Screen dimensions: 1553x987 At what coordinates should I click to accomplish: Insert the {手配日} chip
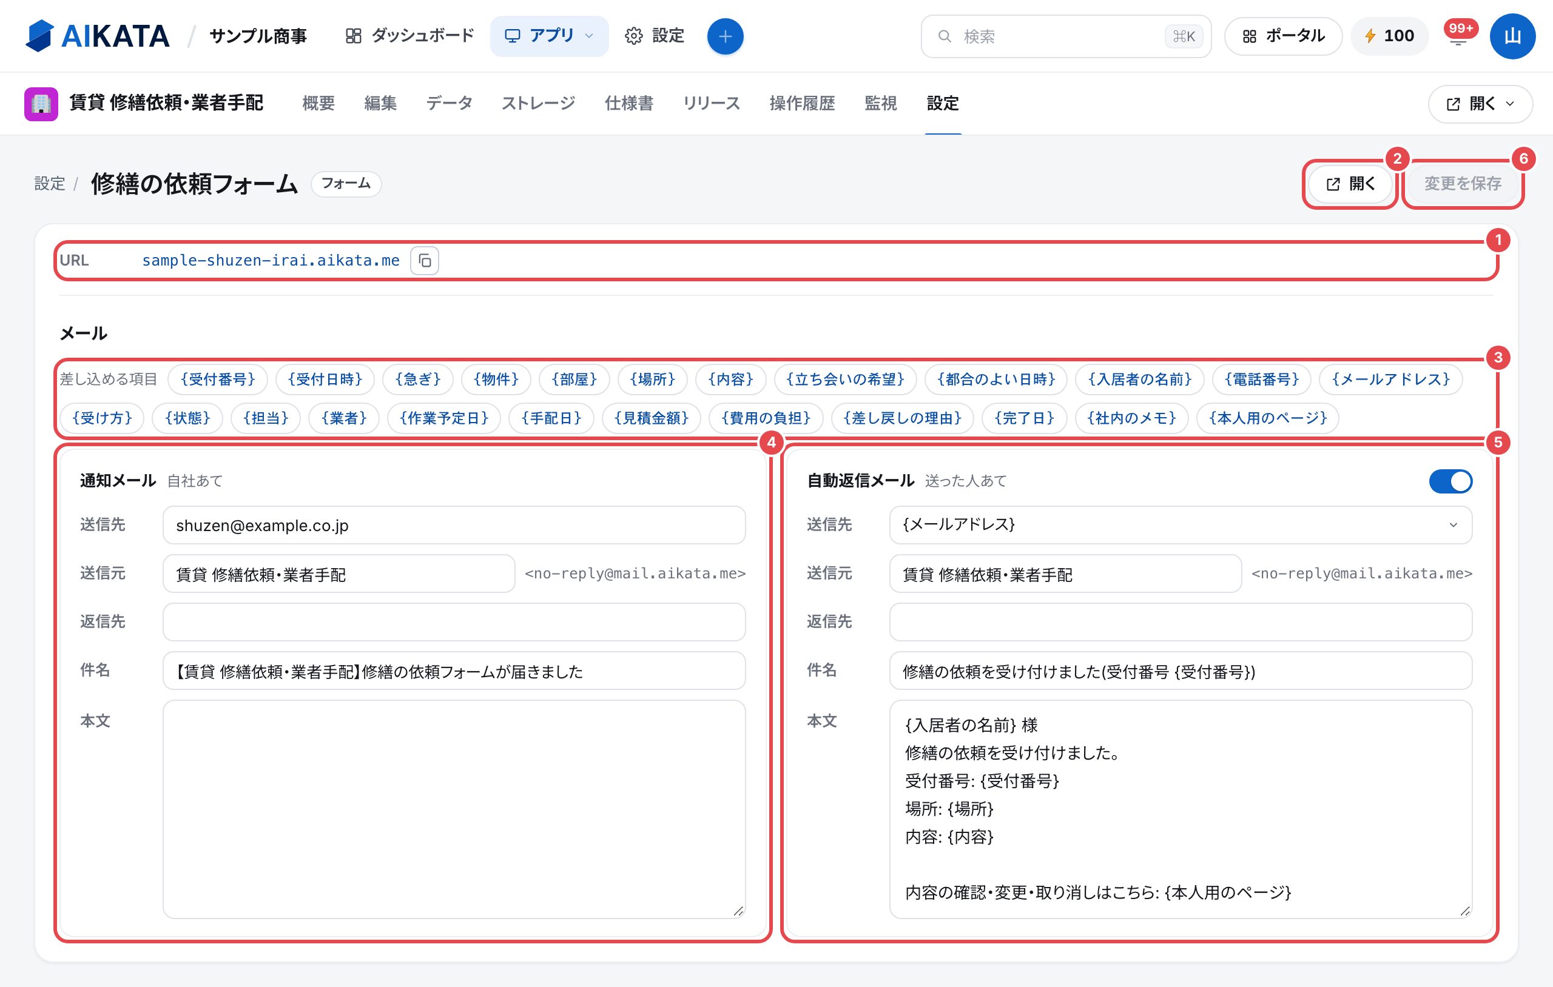[551, 418]
